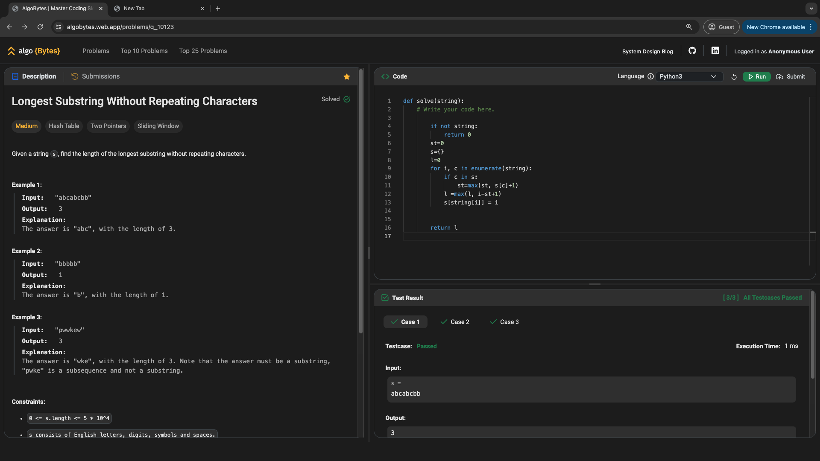Select Case 2 test result tab
This screenshot has width=820, height=461.
pos(459,321)
